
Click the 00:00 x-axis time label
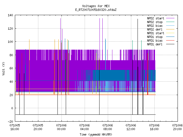coord(61,129)
